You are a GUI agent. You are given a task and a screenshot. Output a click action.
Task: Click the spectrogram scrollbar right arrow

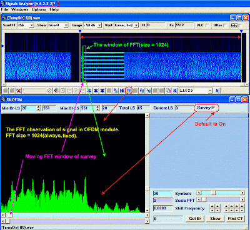pos(246,84)
